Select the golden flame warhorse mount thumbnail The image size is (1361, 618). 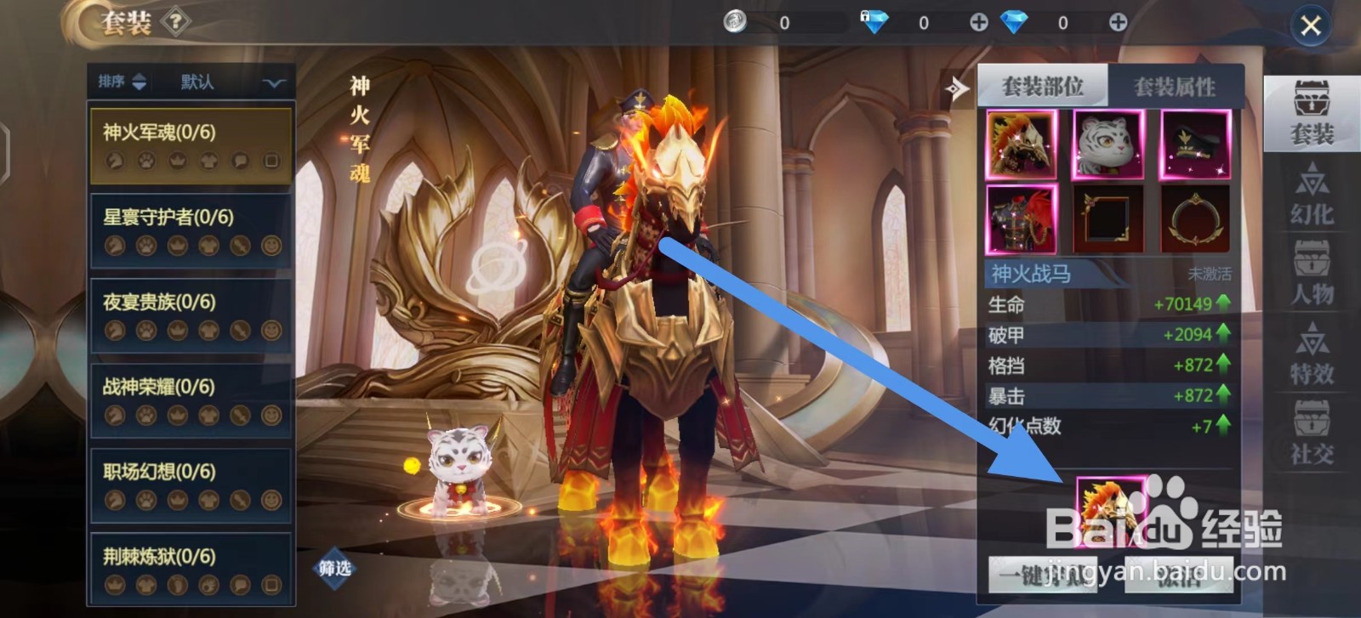(x=1021, y=145)
